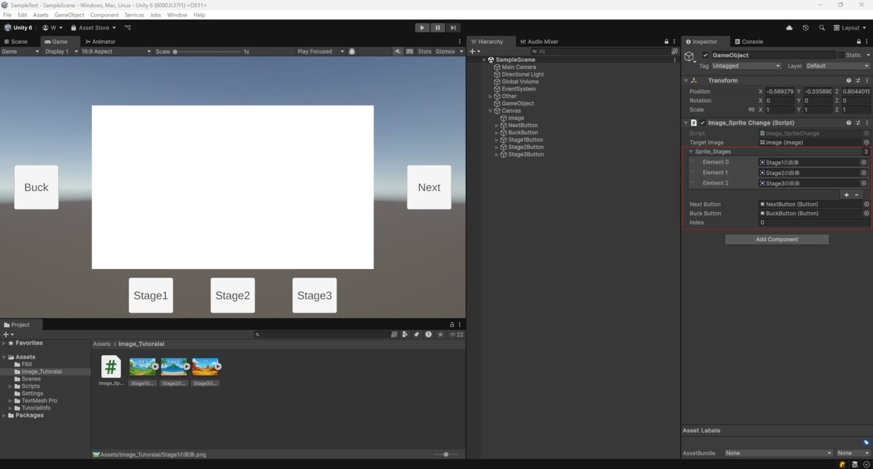This screenshot has height=469, width=873.
Task: Open the Search window with the magnifier icon
Action: [822, 27]
